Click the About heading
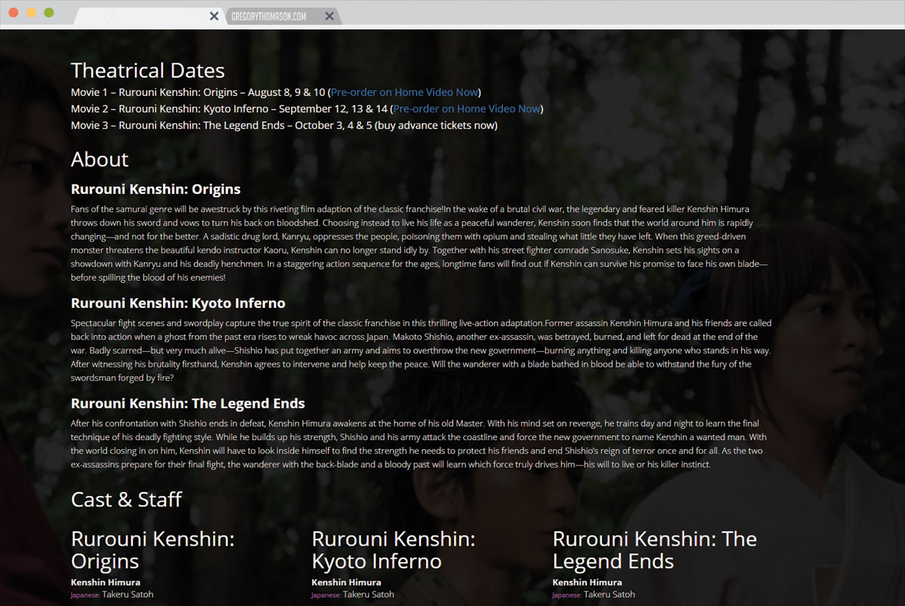The width and height of the screenshot is (905, 606). coord(100,159)
